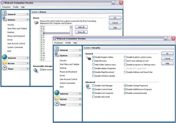Expand the Timer section in back window
Image resolution: width=176 pixels, height=123 pixels.
click(28, 69)
